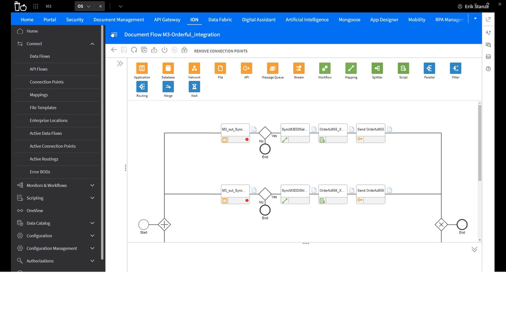Select the Filter component icon
Image resolution: width=506 pixels, height=323 pixels.
pyautogui.click(x=455, y=69)
